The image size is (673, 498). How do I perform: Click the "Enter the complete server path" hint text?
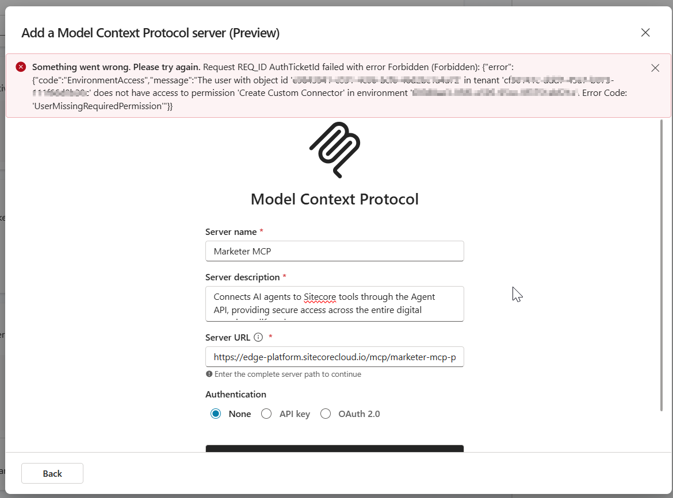pos(288,374)
